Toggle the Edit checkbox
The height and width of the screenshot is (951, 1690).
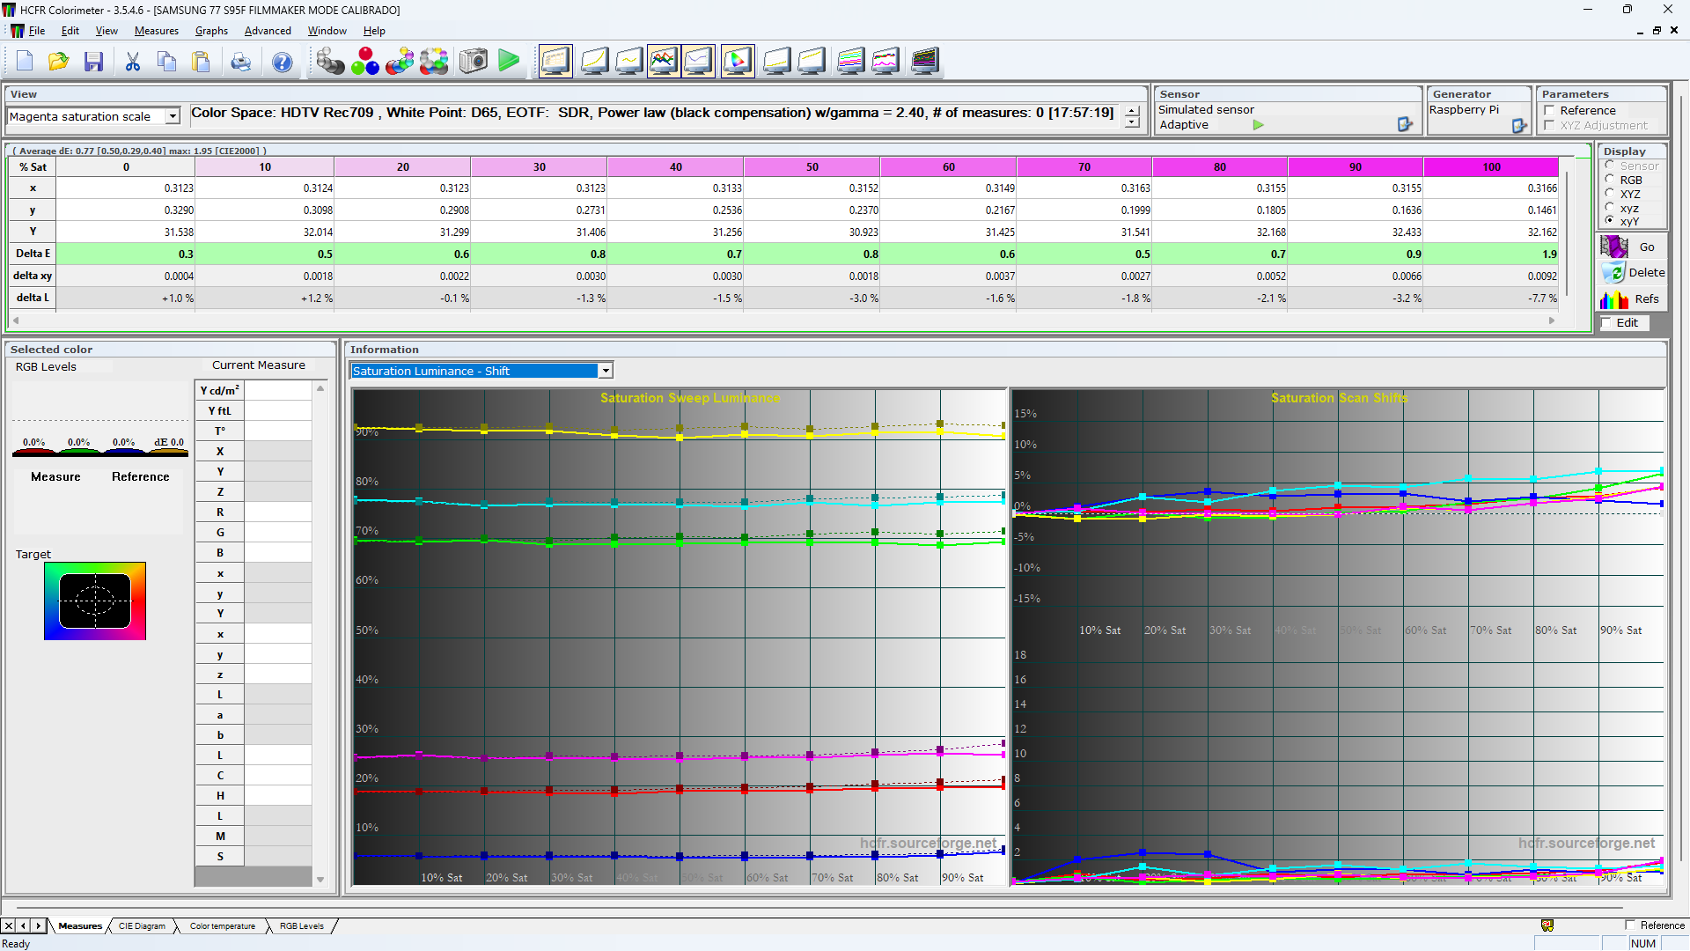click(1607, 323)
